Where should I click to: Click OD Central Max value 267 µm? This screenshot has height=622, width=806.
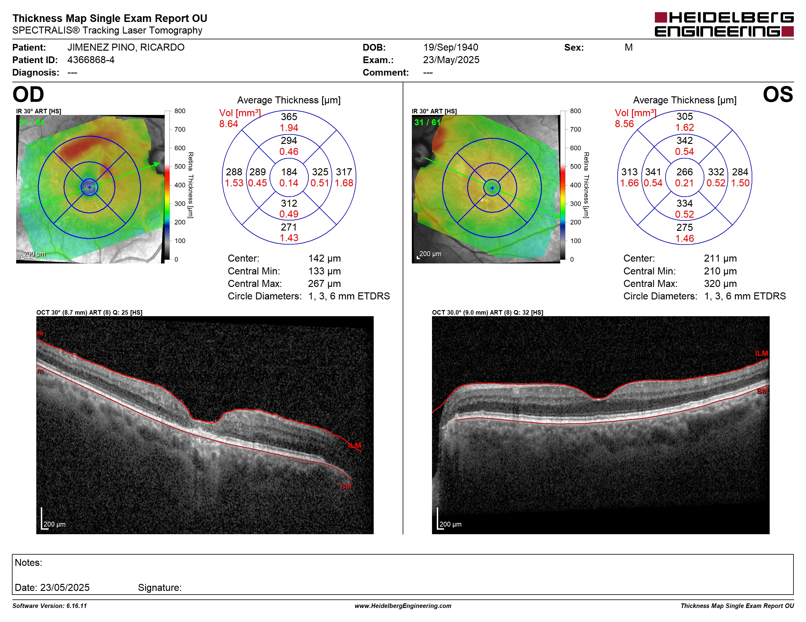coord(325,284)
